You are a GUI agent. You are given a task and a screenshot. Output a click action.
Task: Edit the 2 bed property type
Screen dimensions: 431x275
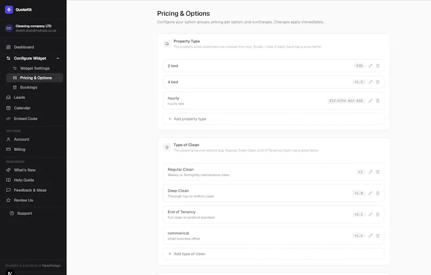[370, 66]
